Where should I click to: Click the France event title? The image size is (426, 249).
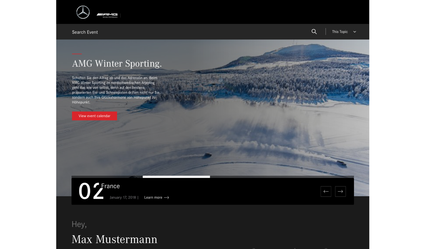coord(110,186)
